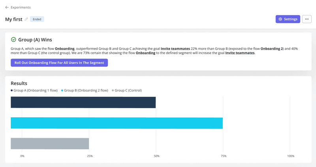Image resolution: width=316 pixels, height=167 pixels.
Task: Toggle Group C (Control) legend entry
Action: [127, 90]
